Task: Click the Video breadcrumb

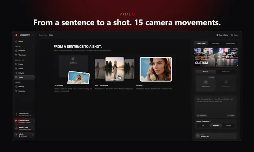Action: click(51, 35)
